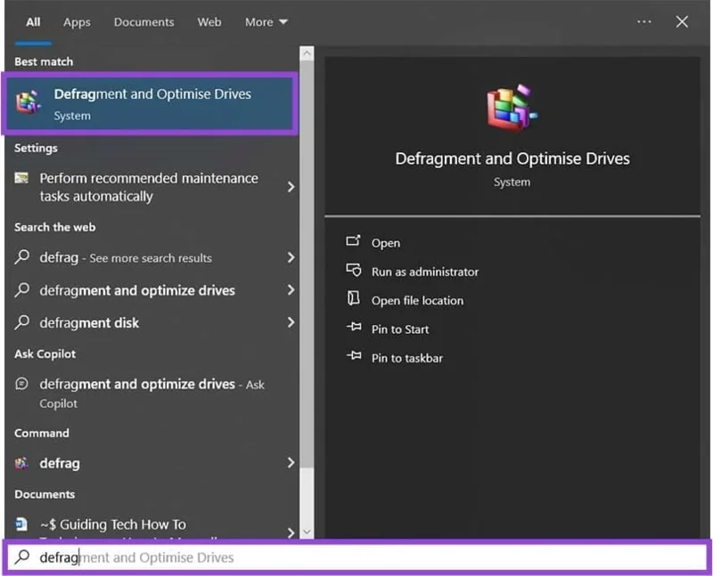
Task: Click inside the defrag search box
Action: tap(356, 557)
